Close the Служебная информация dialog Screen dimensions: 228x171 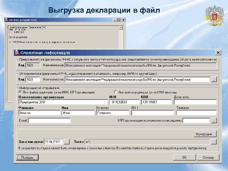(218, 53)
